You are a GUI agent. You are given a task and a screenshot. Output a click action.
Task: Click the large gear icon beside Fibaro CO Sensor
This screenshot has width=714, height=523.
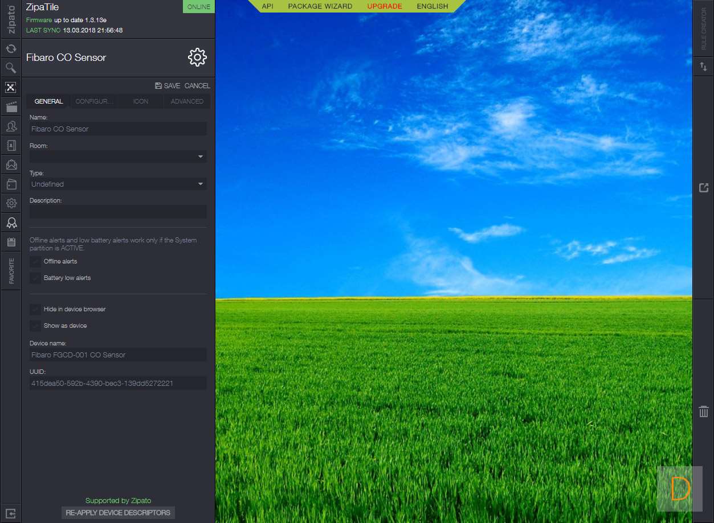coord(197,57)
